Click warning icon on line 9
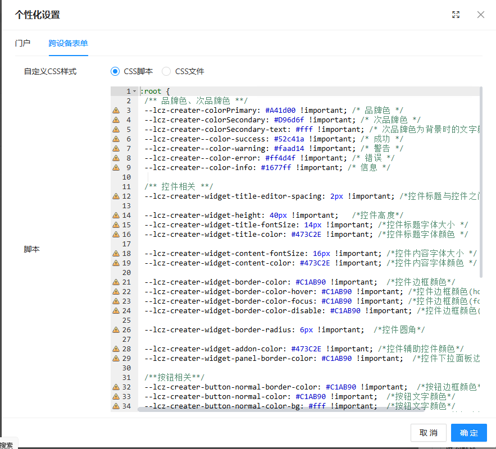 [116, 168]
